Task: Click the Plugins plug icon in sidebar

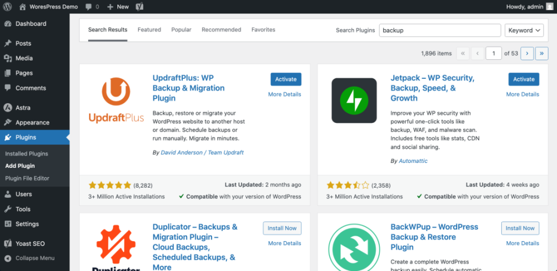Action: pyautogui.click(x=8, y=137)
